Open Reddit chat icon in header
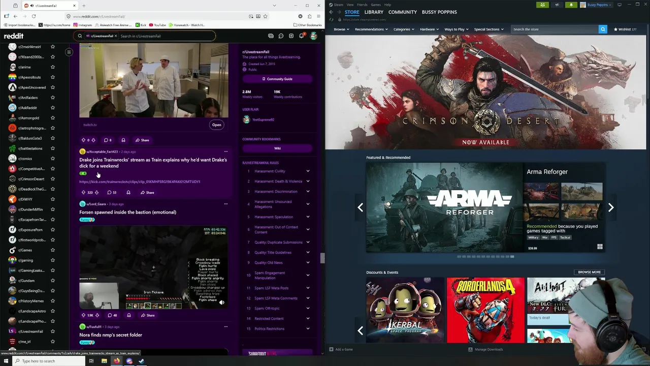This screenshot has height=366, width=650. (281, 36)
